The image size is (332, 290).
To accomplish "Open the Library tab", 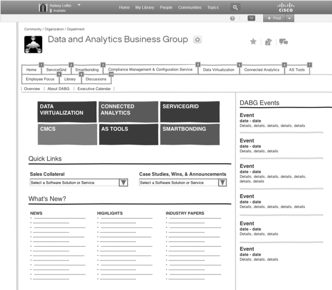I will pos(70,79).
